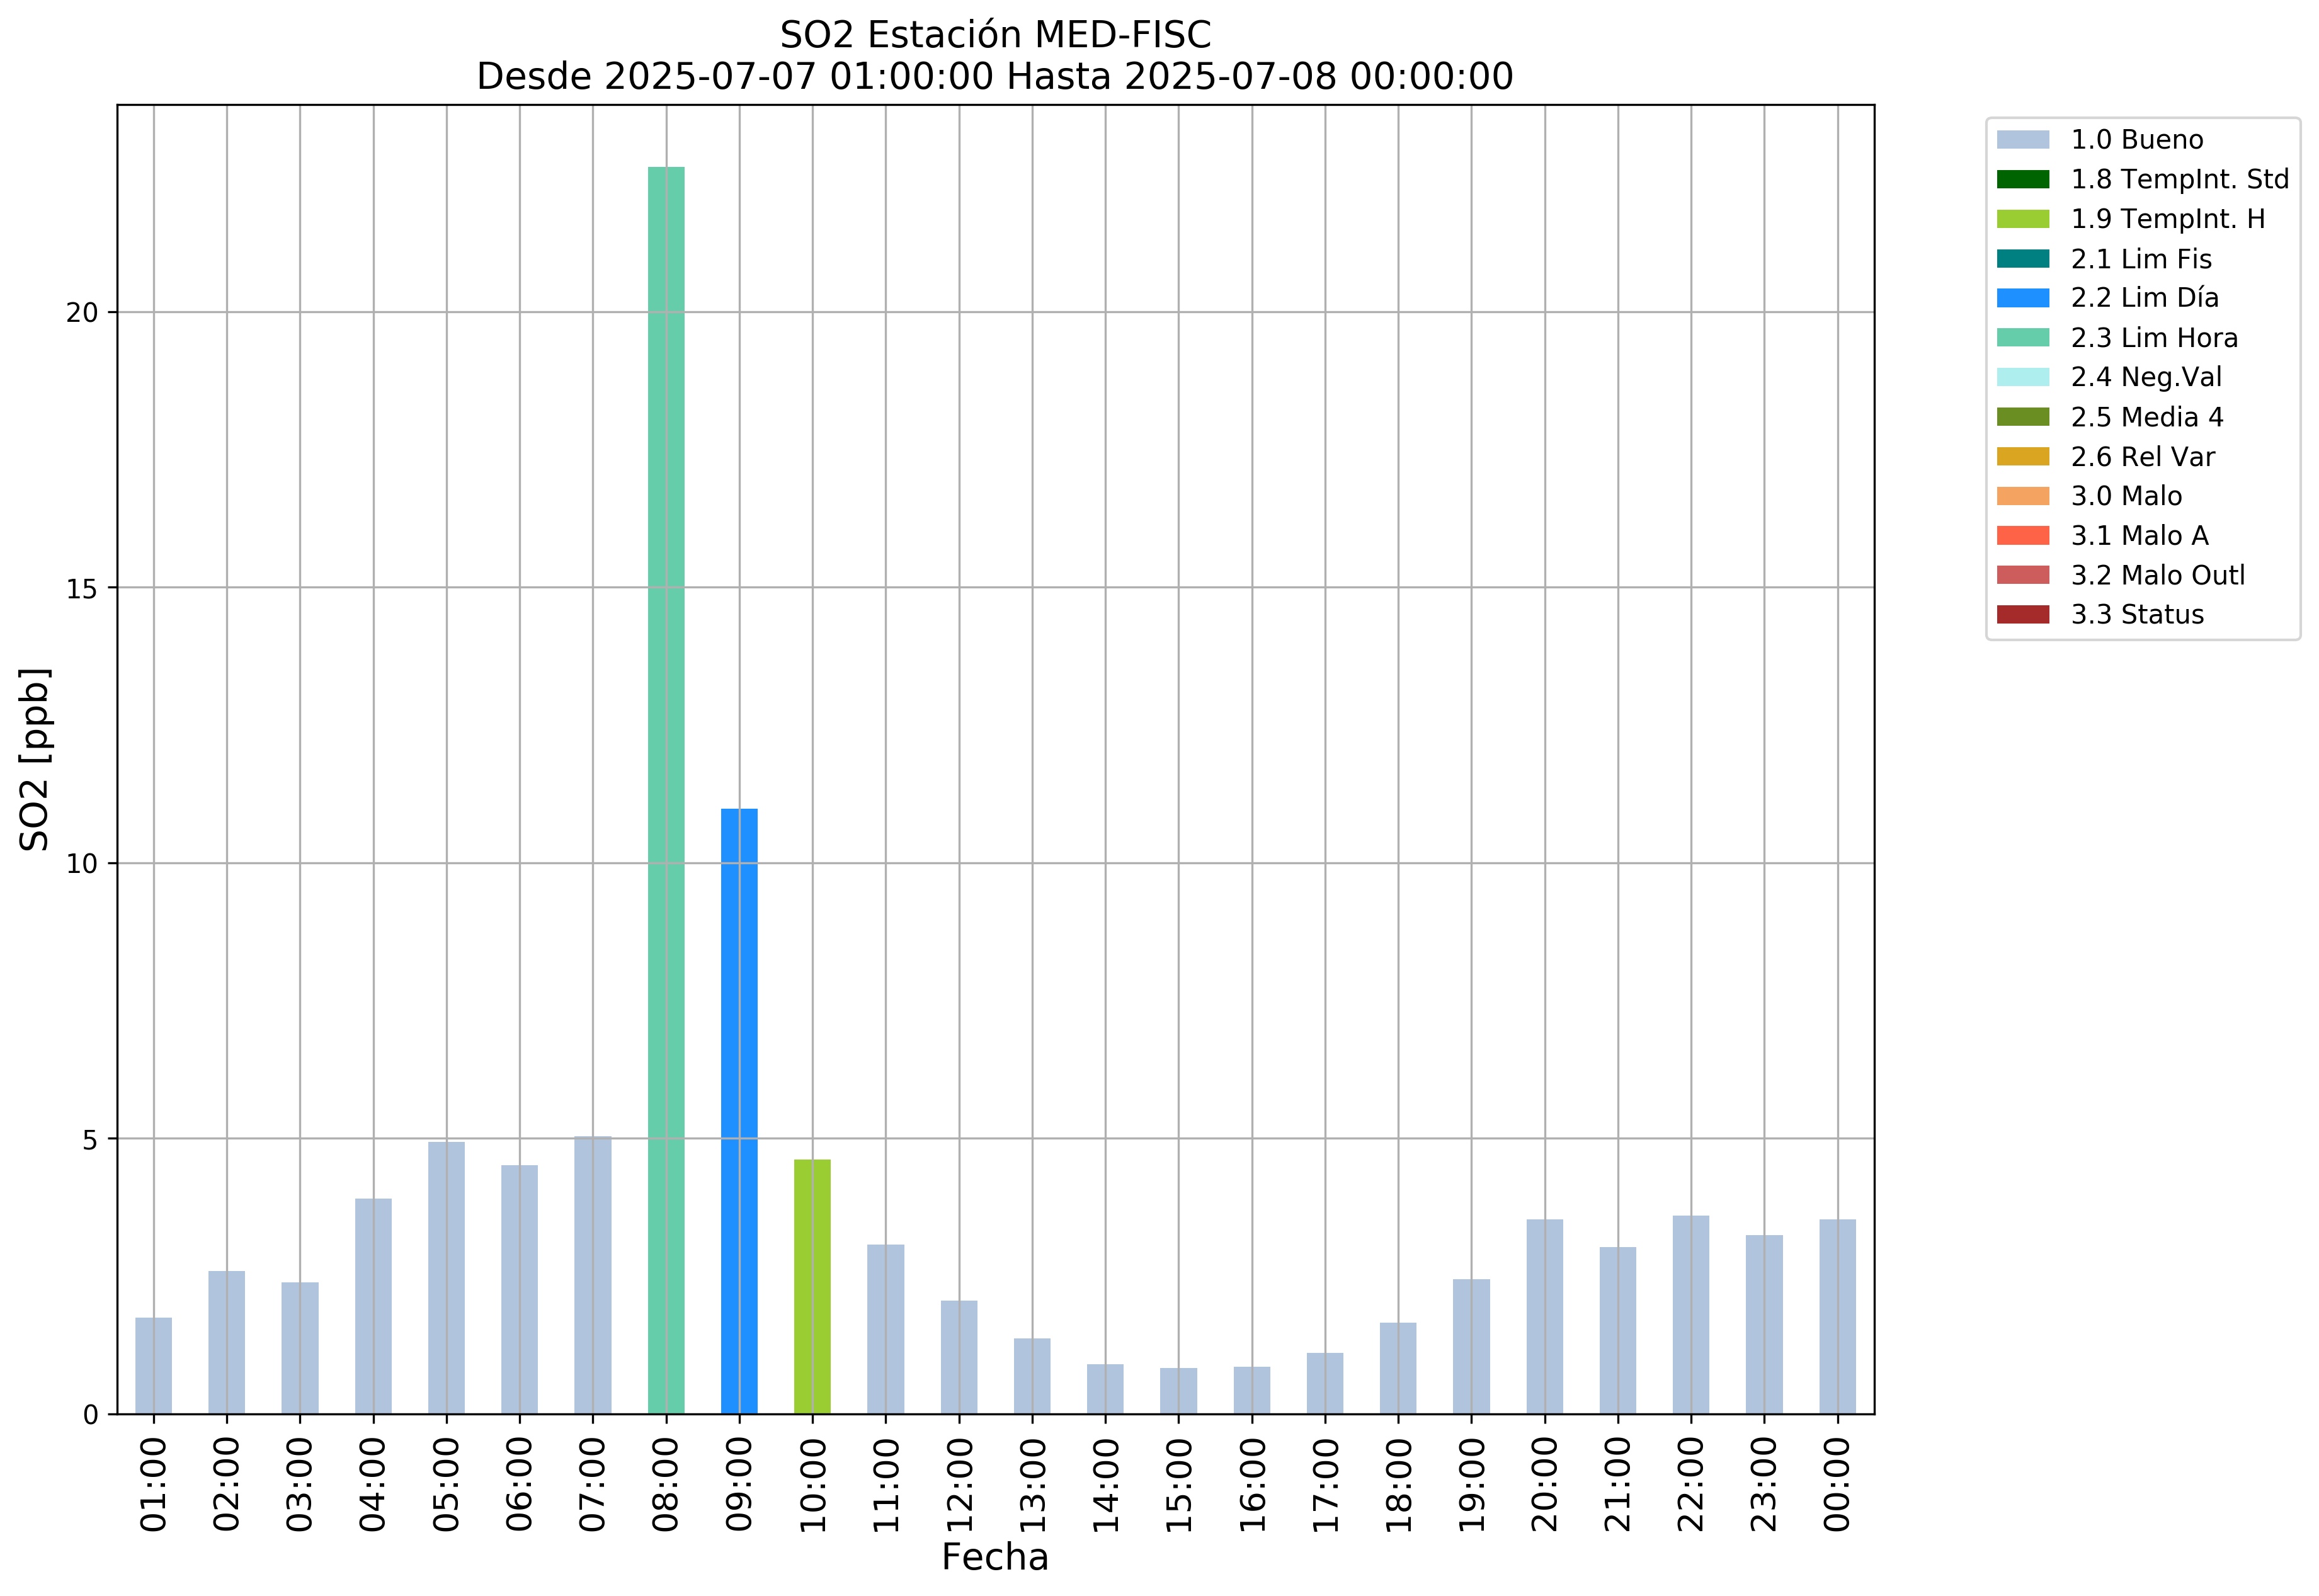
Task: Click the 12:00 x-axis tick label
Action: pyautogui.click(x=959, y=1484)
